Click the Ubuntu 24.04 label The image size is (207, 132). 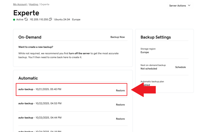(x=62, y=20)
